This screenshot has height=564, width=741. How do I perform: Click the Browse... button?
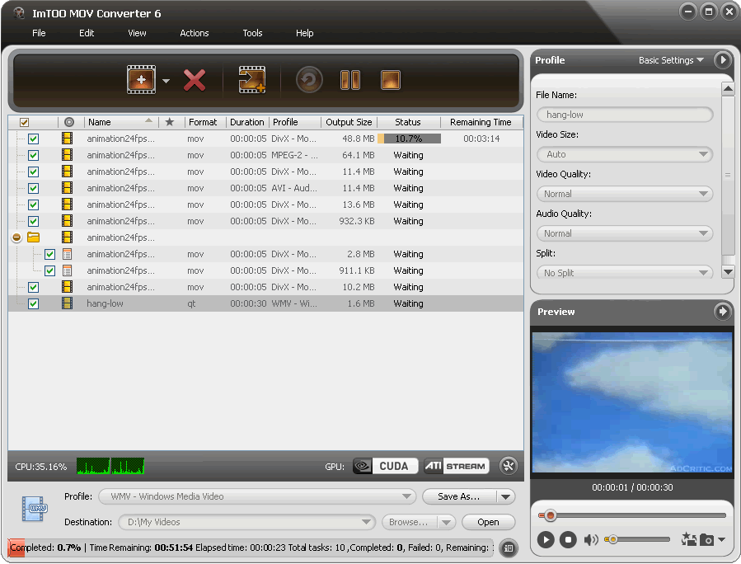click(x=410, y=522)
